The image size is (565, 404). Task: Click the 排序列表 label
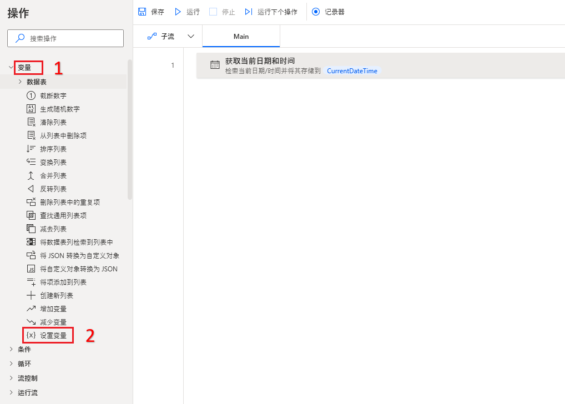pyautogui.click(x=53, y=149)
